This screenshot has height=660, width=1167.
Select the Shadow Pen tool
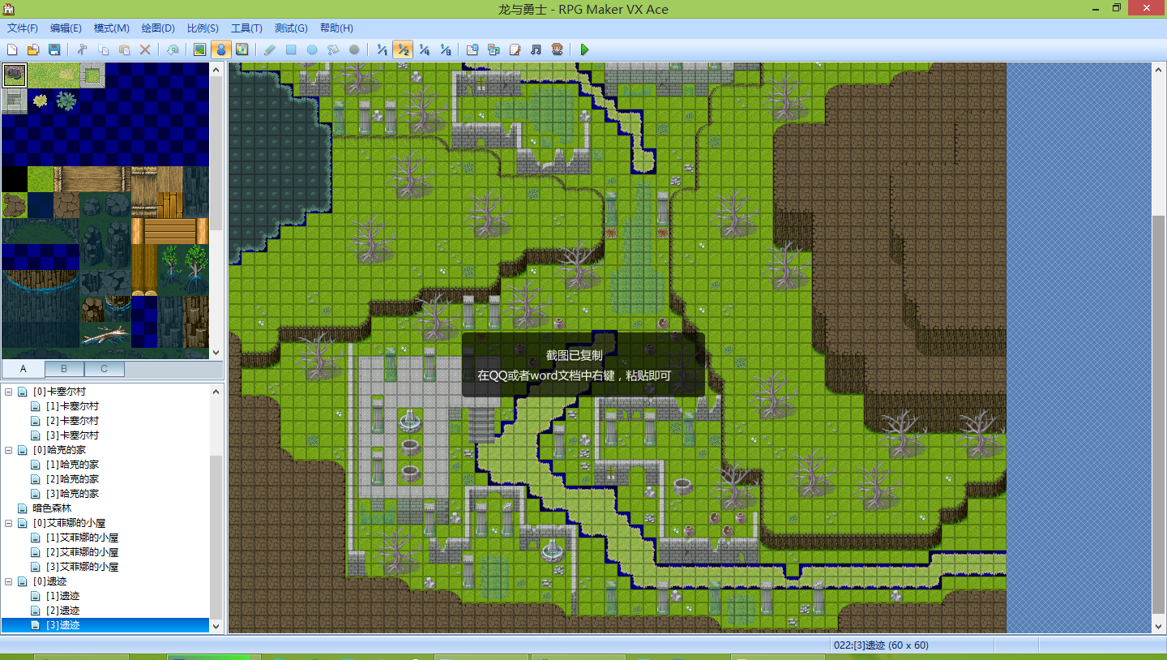pos(354,49)
